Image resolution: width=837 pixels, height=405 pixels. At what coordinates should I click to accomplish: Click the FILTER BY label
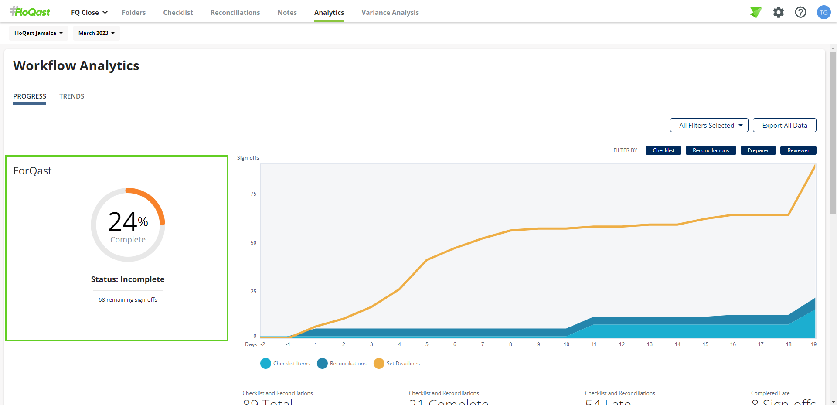[x=625, y=150]
